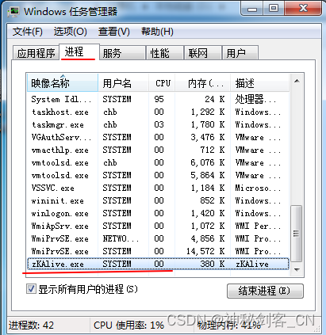Screen dimensions: 326x335
Task: Select the zKAlive.exe process
Action: click(x=158, y=264)
